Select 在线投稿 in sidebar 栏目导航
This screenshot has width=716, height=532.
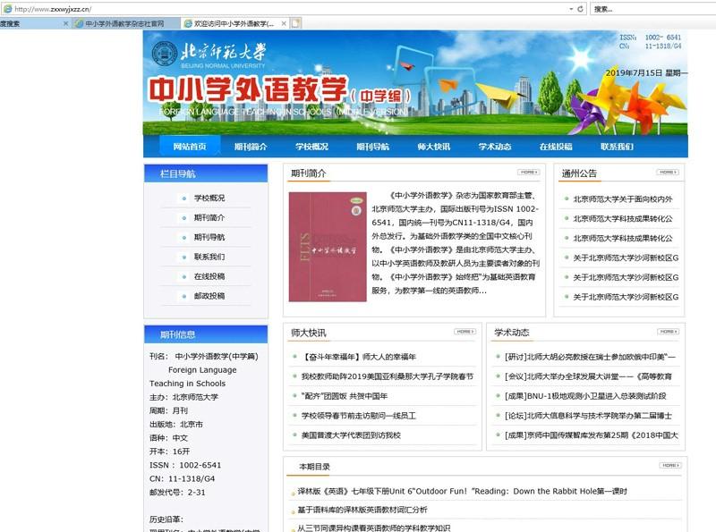[x=209, y=276]
